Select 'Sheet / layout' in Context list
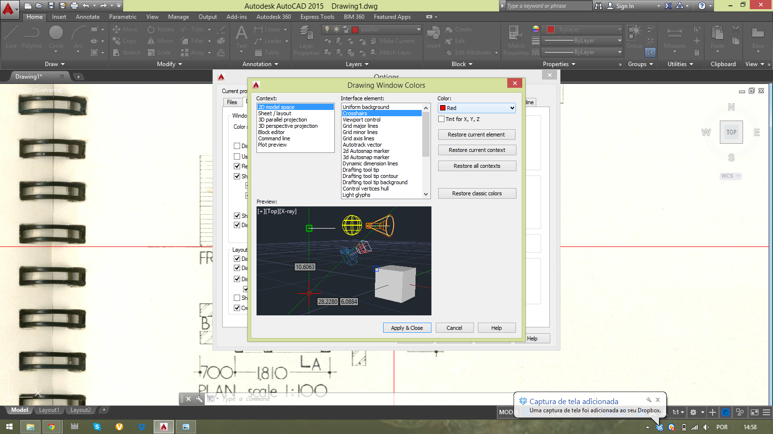This screenshot has height=434, width=773. click(x=274, y=113)
